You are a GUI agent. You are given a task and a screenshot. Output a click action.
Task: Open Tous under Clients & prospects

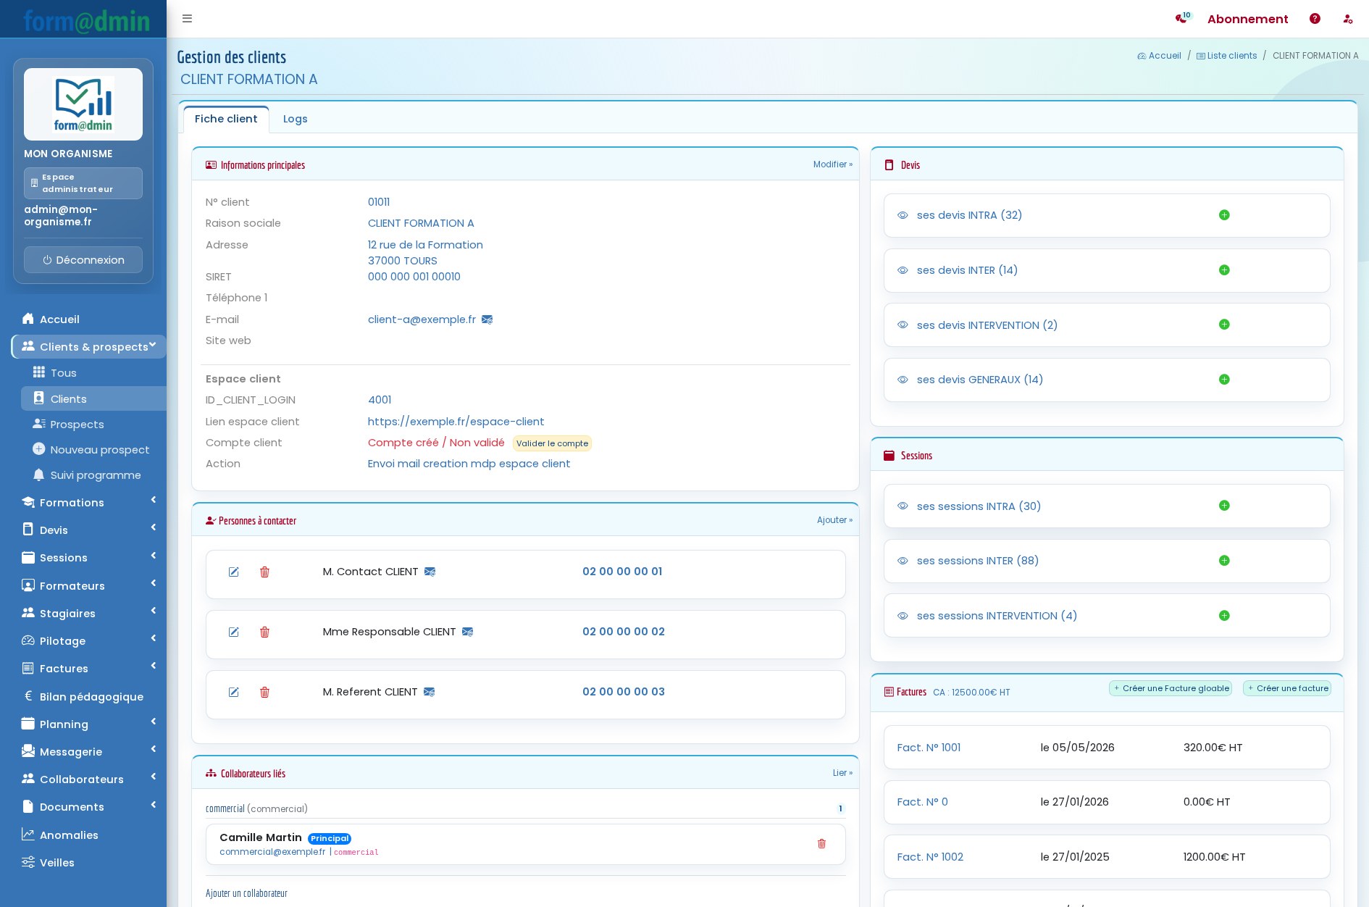(x=94, y=373)
